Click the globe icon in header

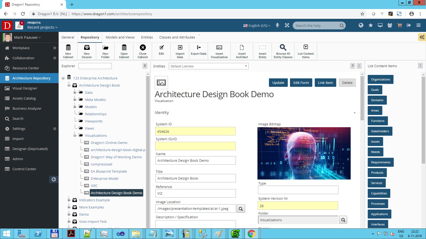click(x=361, y=25)
